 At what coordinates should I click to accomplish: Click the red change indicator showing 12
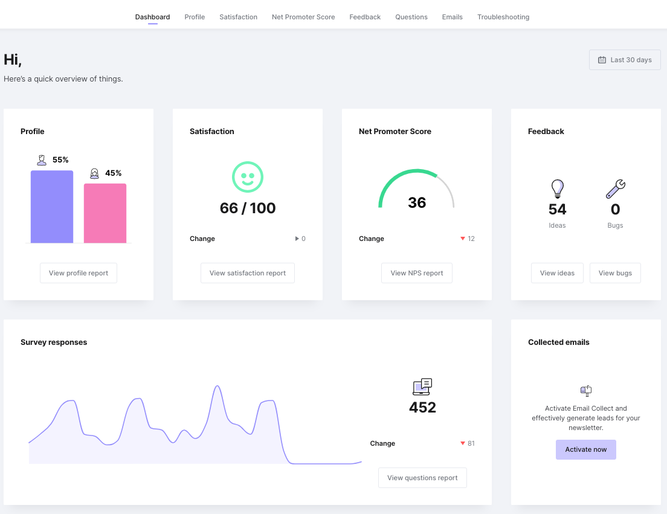point(466,239)
